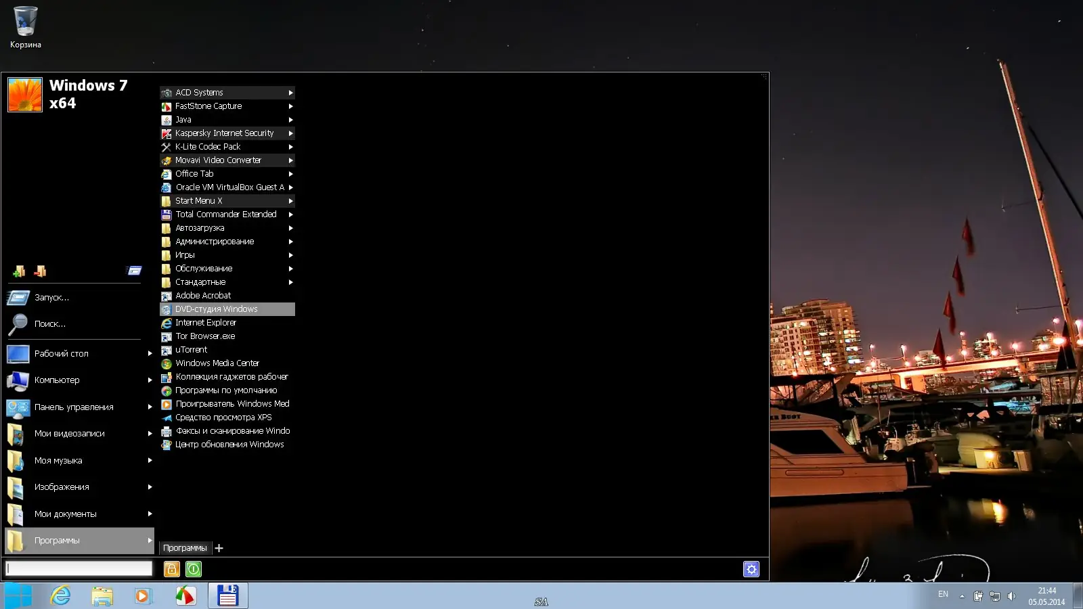Open Windows Explorer from the taskbar
Image resolution: width=1083 pixels, height=609 pixels.
tap(102, 596)
